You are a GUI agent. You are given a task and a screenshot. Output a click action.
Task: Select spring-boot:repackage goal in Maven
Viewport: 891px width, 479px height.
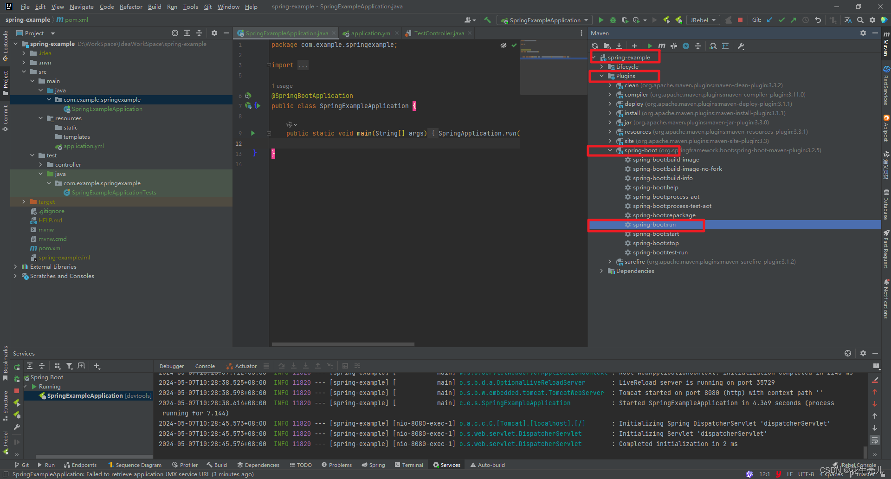point(664,215)
